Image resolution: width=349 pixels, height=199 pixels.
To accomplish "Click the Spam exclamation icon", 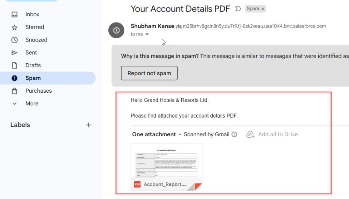I will (x=14, y=78).
